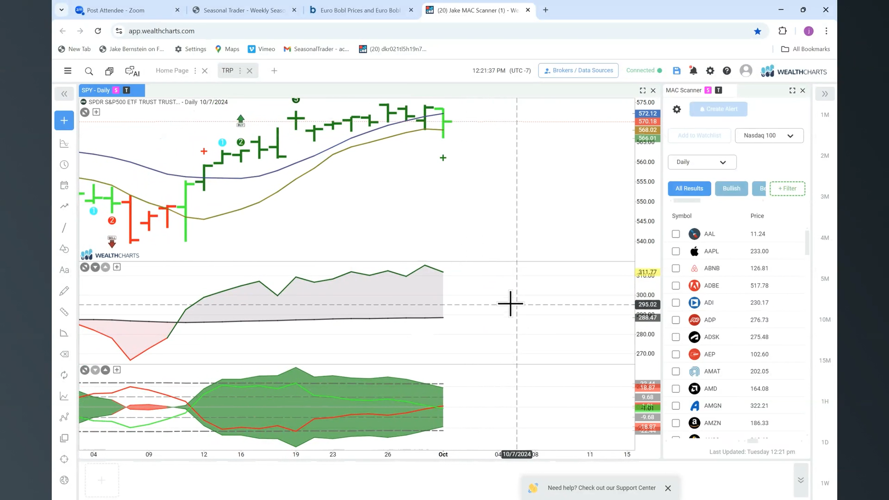Switch to the Home Page workspace tab

click(172, 70)
